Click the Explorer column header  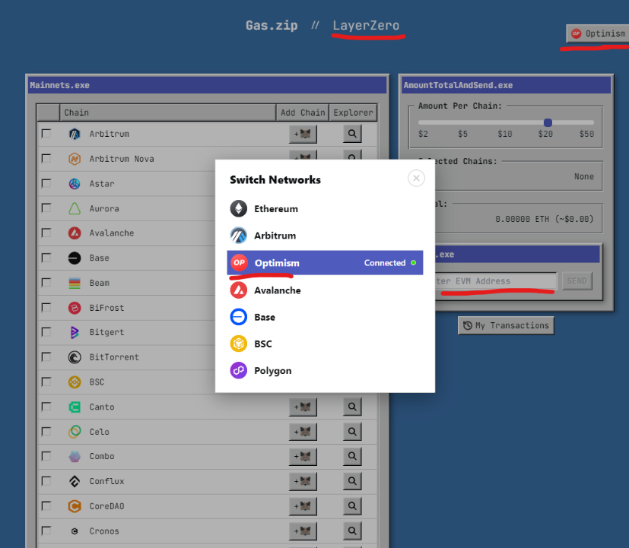pos(353,112)
